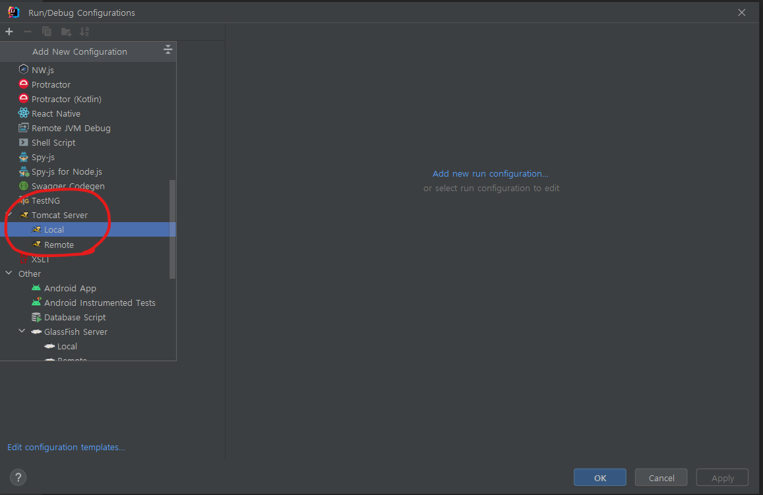
Task: Select the Protractor configuration icon
Action: tap(23, 84)
